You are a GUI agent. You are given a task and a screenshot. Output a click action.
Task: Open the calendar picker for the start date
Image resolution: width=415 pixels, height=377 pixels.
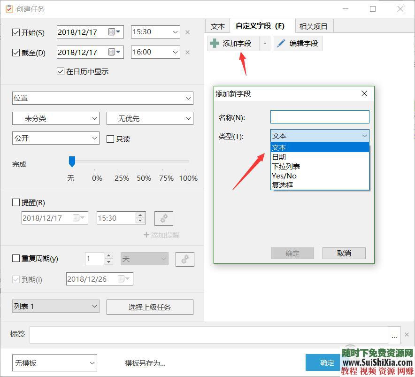click(114, 32)
